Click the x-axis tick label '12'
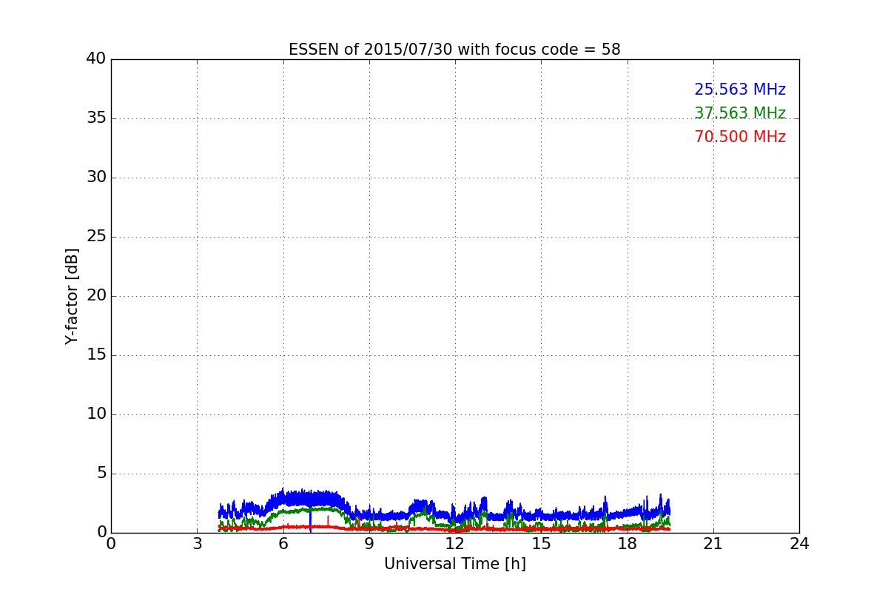 (455, 544)
